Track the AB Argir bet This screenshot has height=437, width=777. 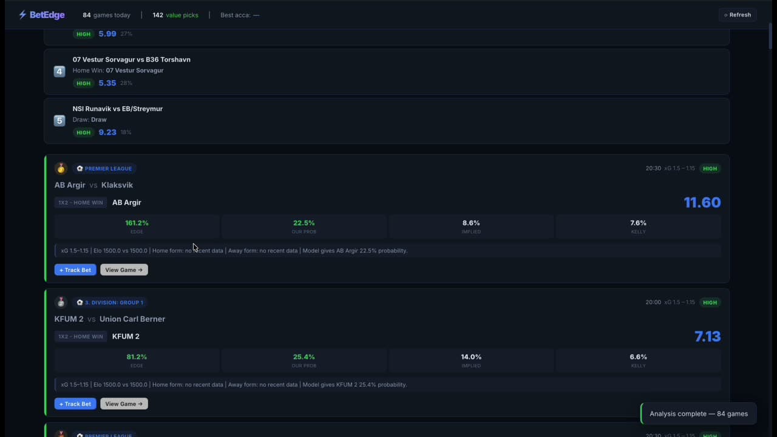(x=75, y=269)
